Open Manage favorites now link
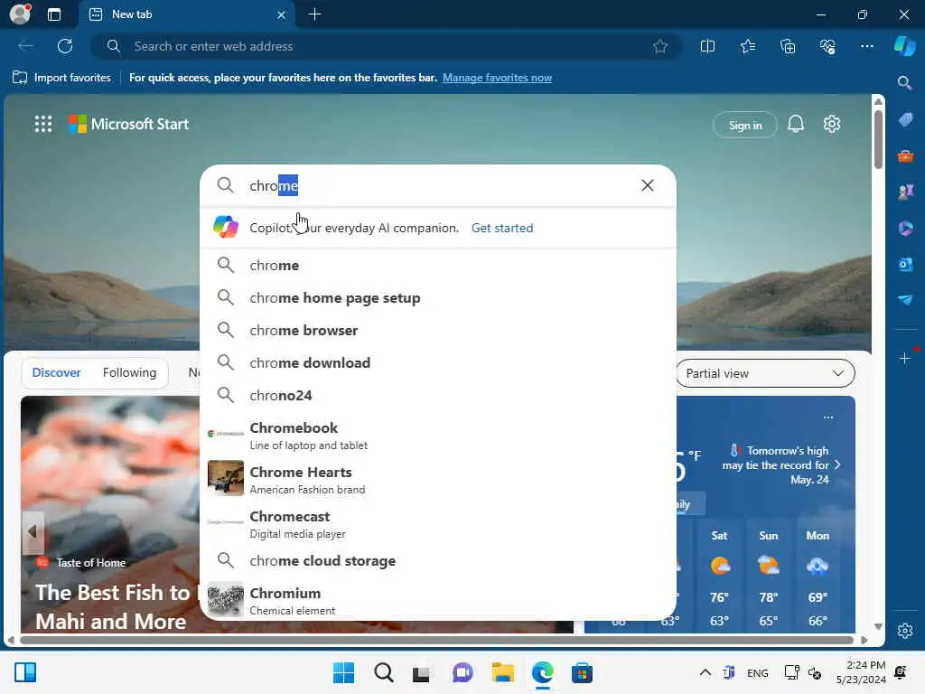The width and height of the screenshot is (925, 694). [x=497, y=78]
